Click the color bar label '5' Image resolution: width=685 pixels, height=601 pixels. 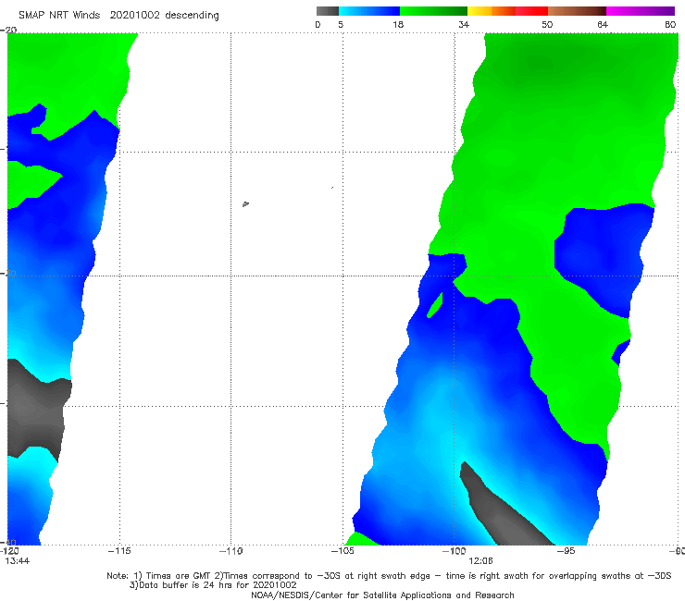click(341, 24)
